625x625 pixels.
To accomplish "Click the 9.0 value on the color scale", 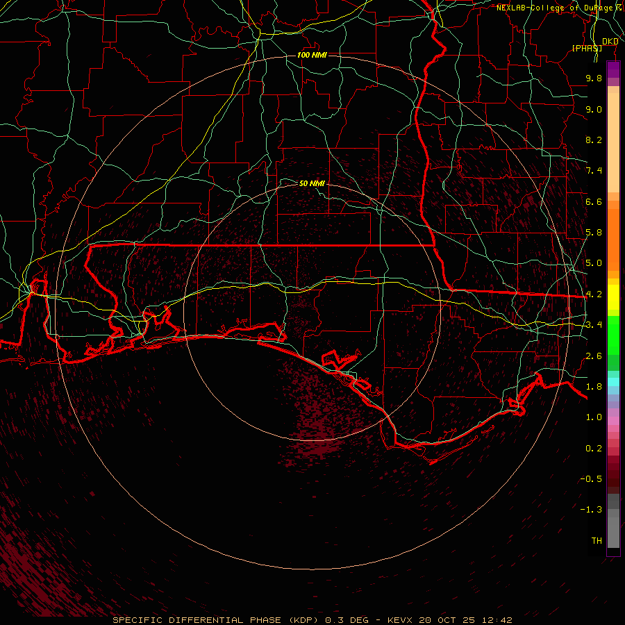I will pos(594,109).
